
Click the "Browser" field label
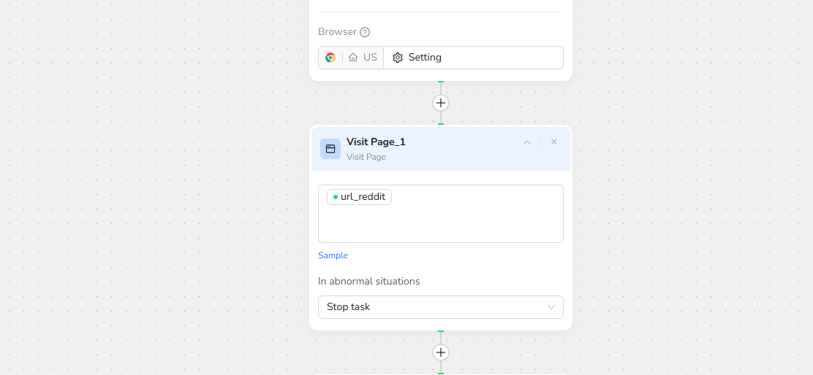(337, 32)
